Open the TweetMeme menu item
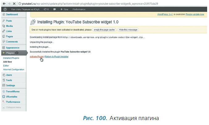This screenshot has width=209, height=125. pos(13,92)
